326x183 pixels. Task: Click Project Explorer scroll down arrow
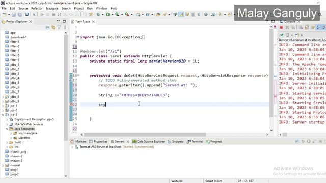coord(66,176)
